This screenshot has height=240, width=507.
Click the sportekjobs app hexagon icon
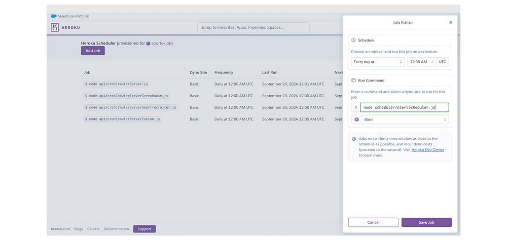148,43
